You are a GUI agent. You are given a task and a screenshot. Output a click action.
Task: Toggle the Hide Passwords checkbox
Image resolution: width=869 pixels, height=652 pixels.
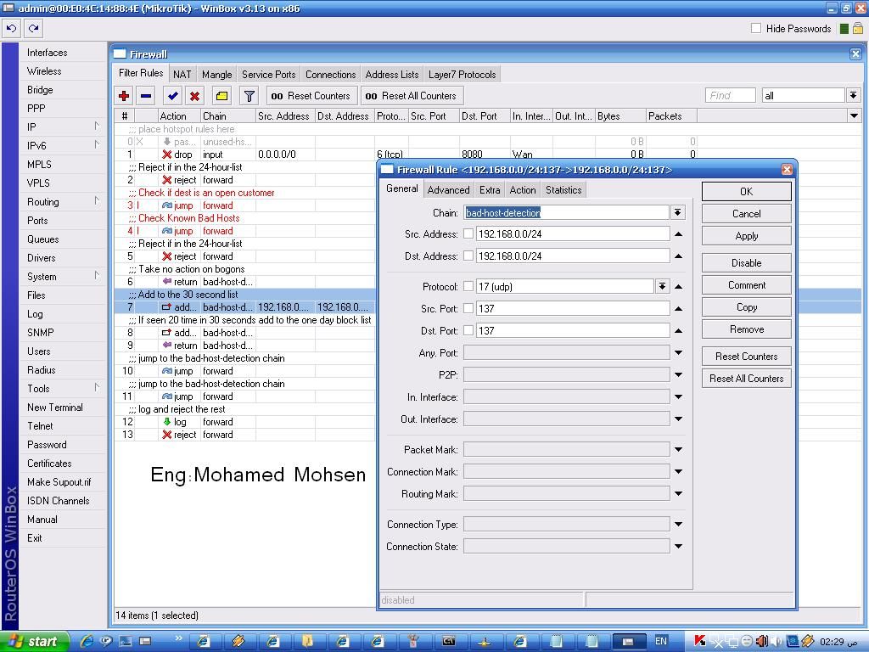pos(756,28)
